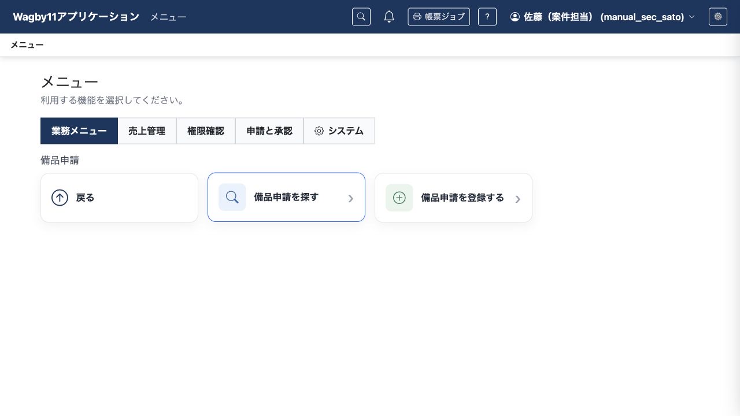740x416 pixels.
Task: Switch to the 売上管理 tab
Action: pyautogui.click(x=147, y=131)
